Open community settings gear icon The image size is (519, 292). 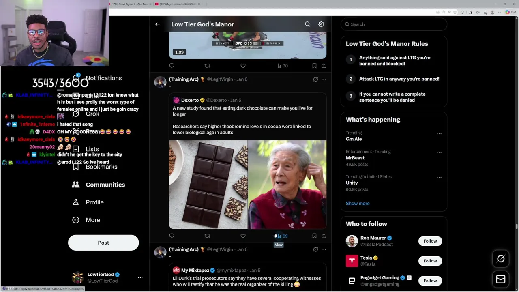pyautogui.click(x=321, y=24)
